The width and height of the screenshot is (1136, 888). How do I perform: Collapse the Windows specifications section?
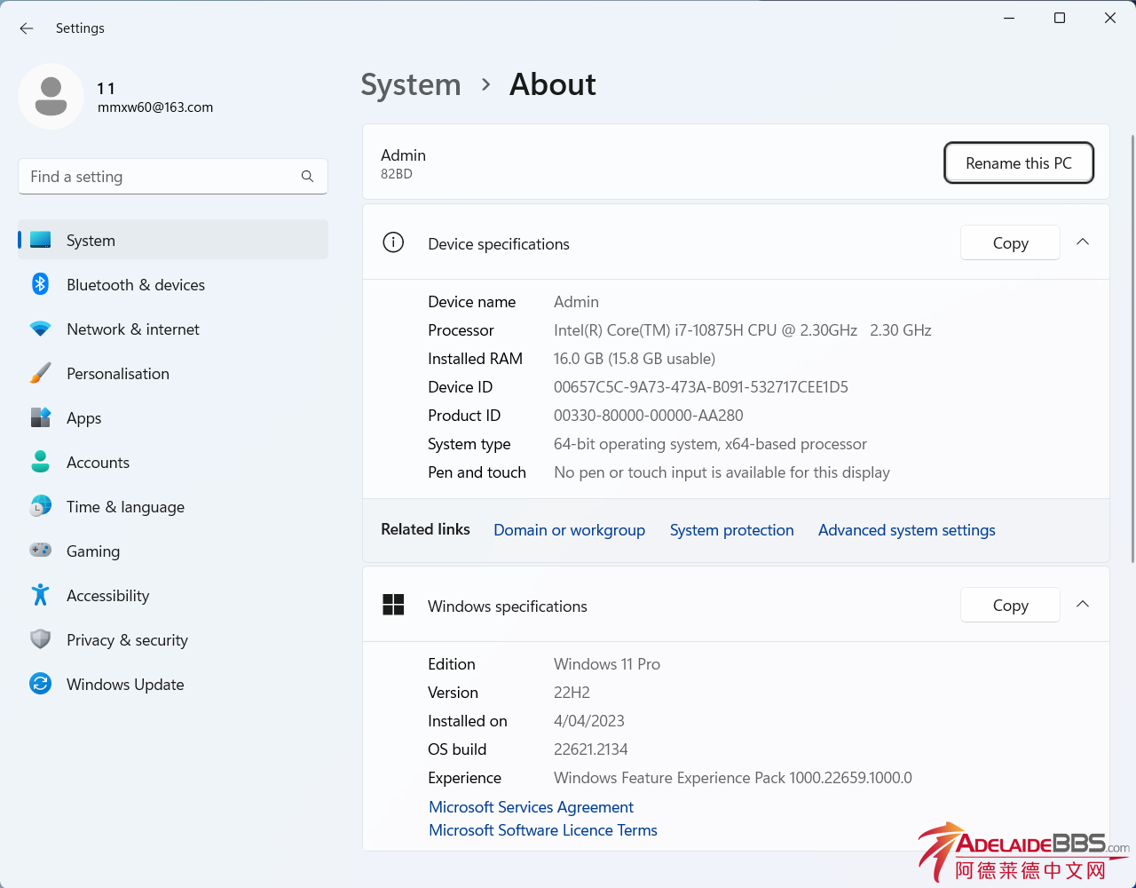pyautogui.click(x=1082, y=604)
